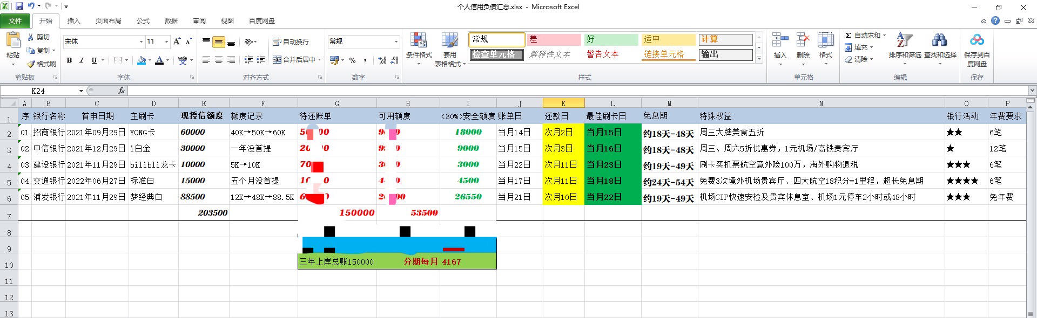Apply the green 好 good style swatch
This screenshot has width=1037, height=318.
[x=611, y=39]
